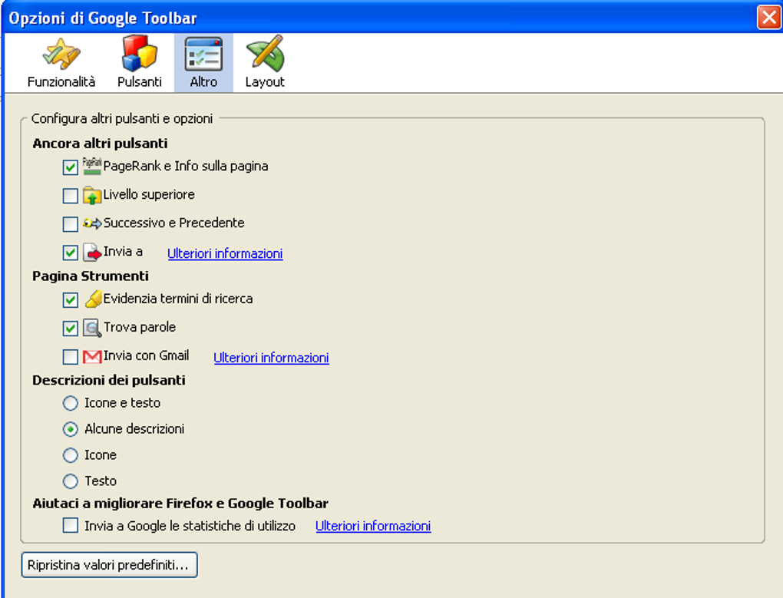Open Ulteriori informazioni link for usage statistics
This screenshot has height=598, width=783.
click(x=373, y=526)
